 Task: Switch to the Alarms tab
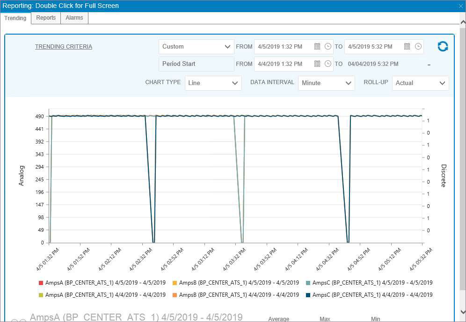(74, 18)
